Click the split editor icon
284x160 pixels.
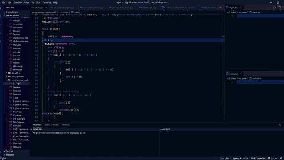point(280,8)
